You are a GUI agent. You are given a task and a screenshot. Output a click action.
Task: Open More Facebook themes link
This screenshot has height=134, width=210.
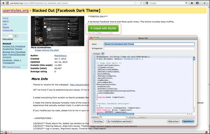pyautogui.click(x=13, y=67)
